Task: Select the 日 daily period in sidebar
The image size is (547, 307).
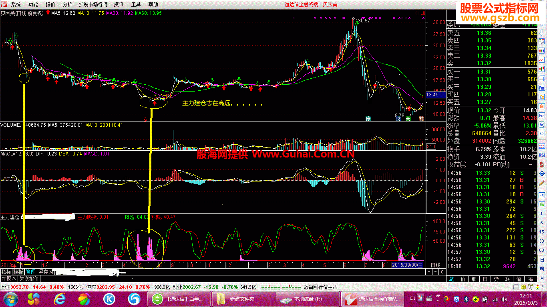Action: pos(541,260)
